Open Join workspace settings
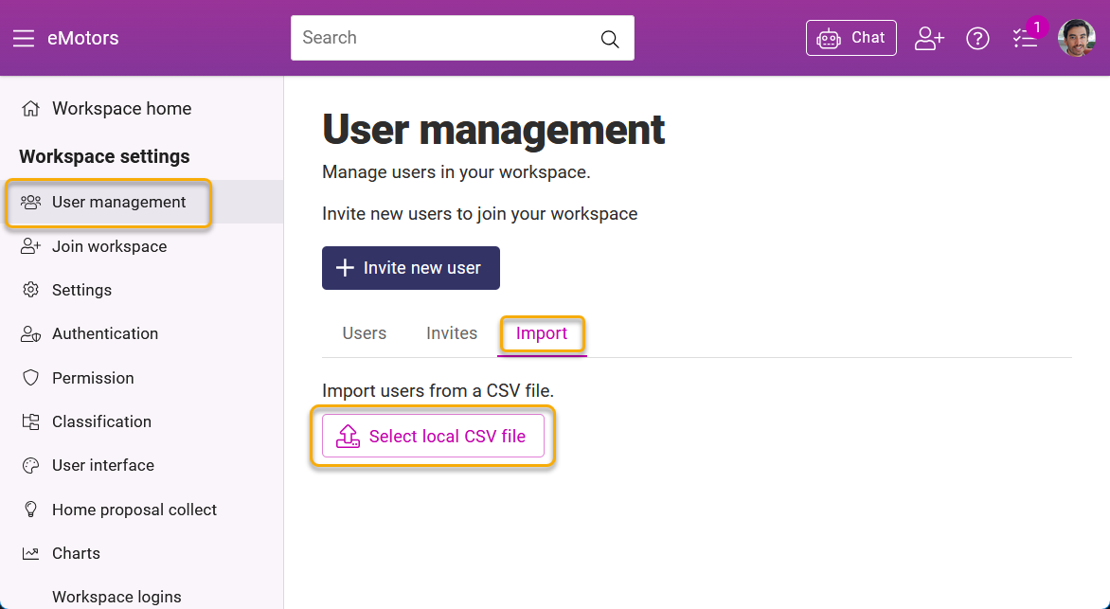Image resolution: width=1110 pixels, height=609 pixels. click(109, 246)
